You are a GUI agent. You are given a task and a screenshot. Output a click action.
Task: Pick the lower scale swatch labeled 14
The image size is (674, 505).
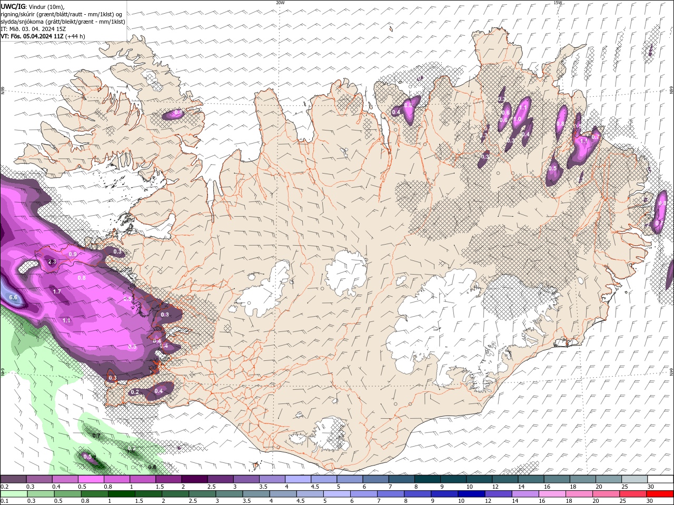(525, 493)
